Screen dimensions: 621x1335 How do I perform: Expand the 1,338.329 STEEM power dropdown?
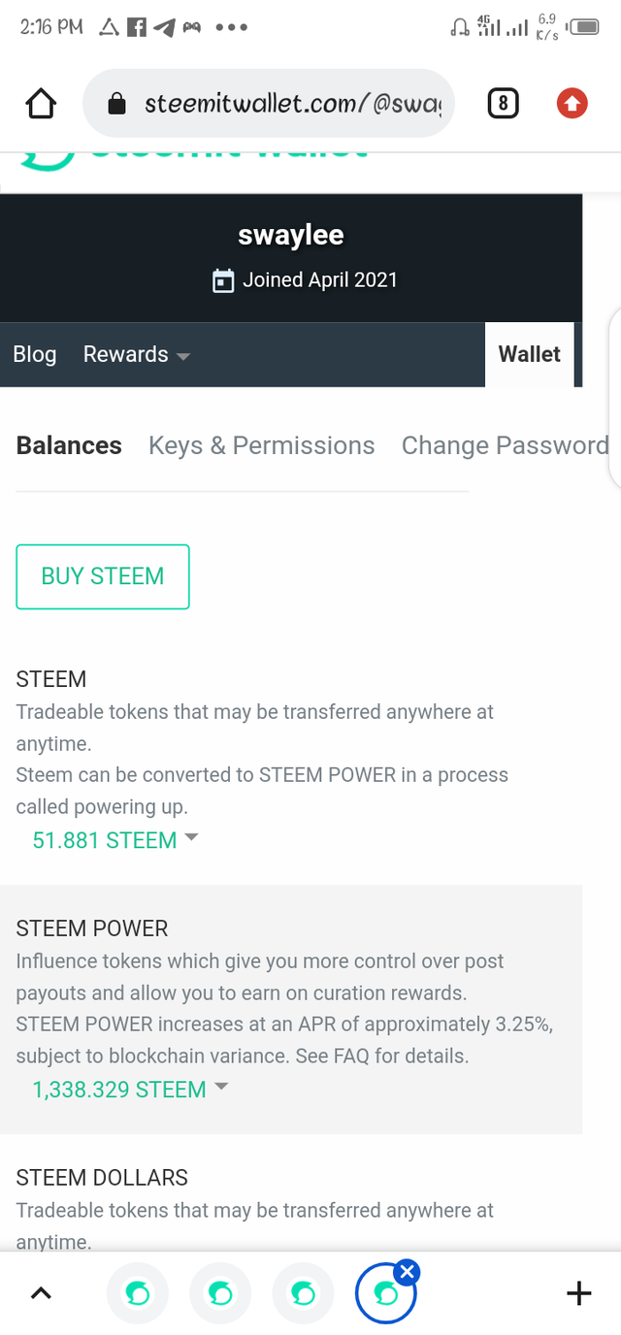131,1090
